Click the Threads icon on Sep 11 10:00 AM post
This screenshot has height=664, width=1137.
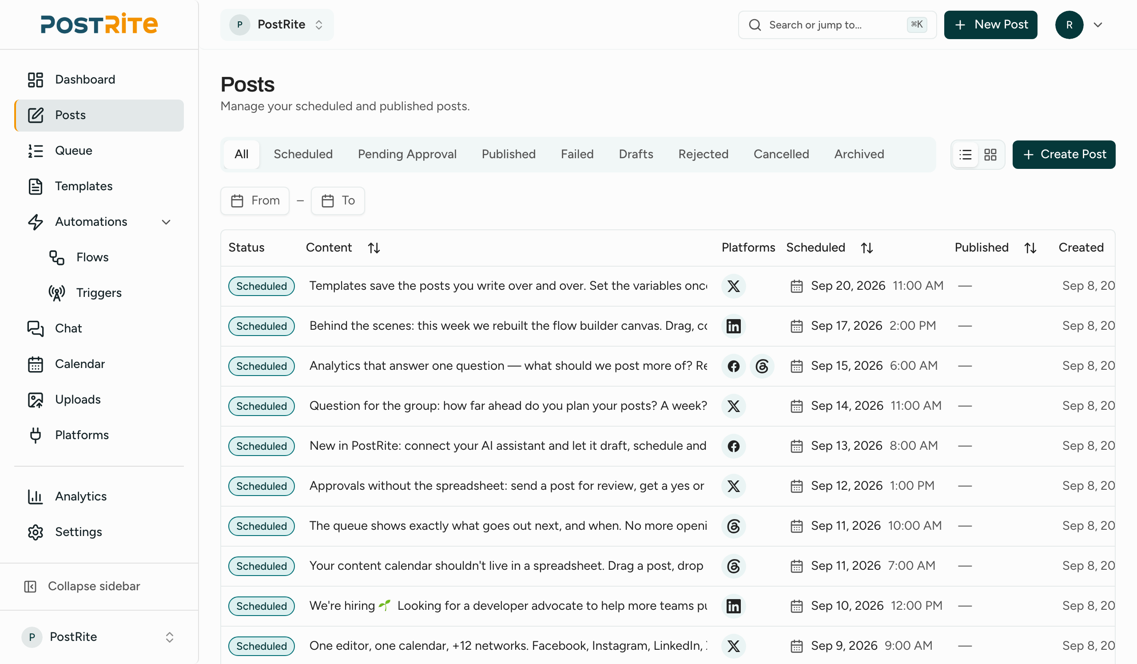click(734, 526)
